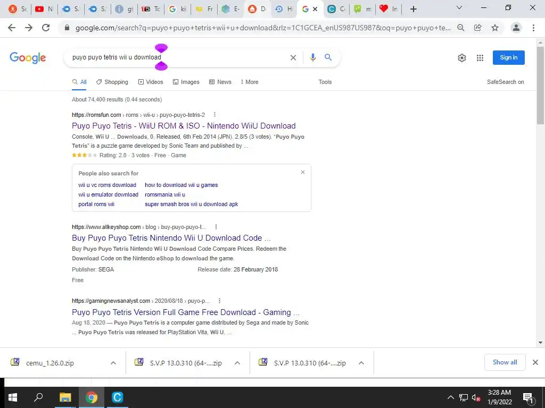Go forward in browser history
Image resolution: width=545 pixels, height=408 pixels.
point(29,28)
